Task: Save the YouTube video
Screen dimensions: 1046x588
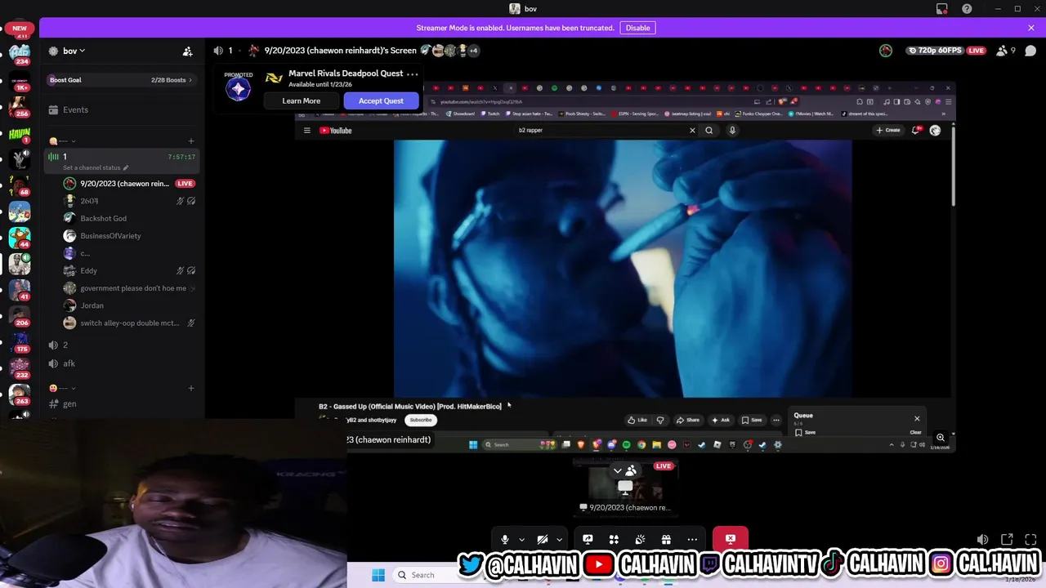Action: coord(752,421)
